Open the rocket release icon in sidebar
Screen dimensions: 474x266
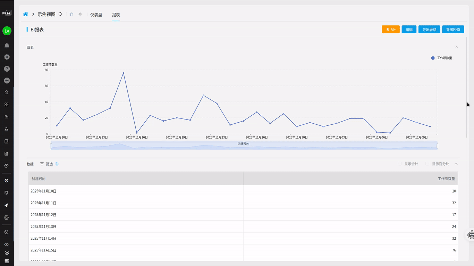point(6,205)
